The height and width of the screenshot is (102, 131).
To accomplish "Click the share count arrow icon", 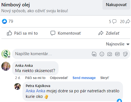I will pyautogui.click(x=128, y=21).
